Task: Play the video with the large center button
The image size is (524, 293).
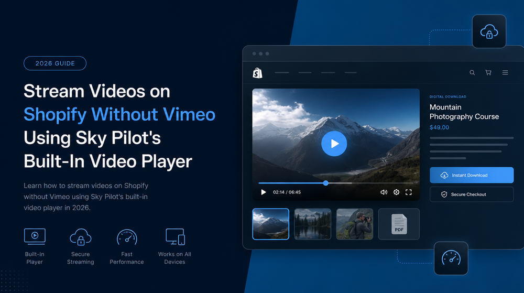Action: (334, 144)
